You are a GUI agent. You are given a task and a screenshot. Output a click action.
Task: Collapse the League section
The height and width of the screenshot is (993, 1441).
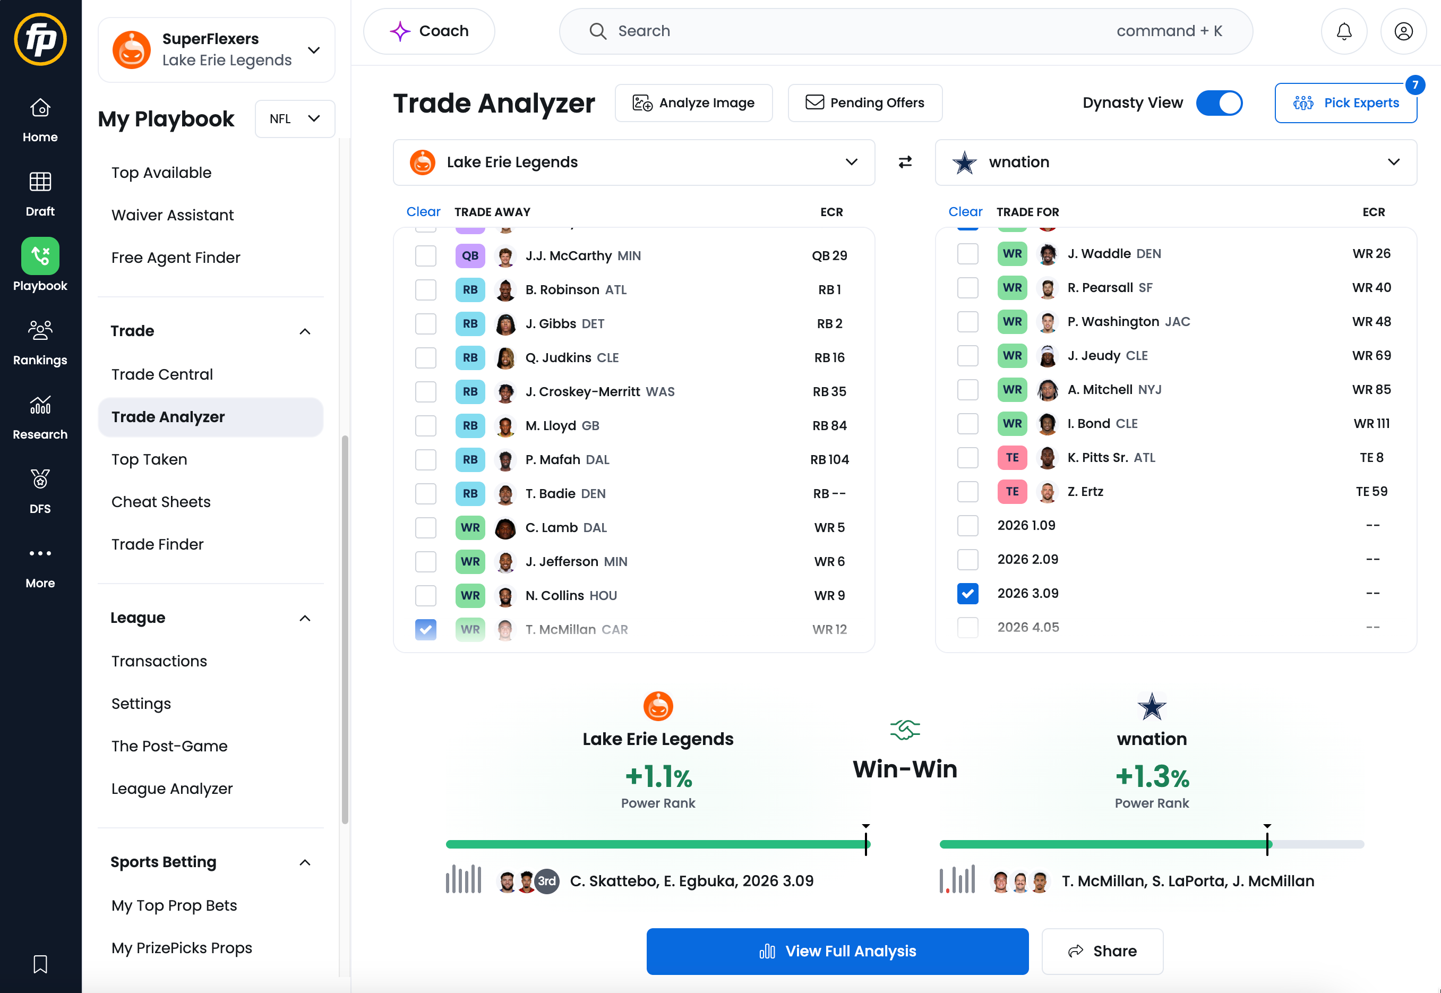(305, 618)
